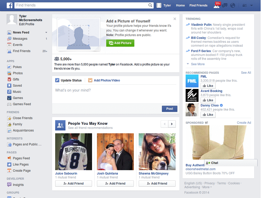
Task: Open the notifications globe icon
Action: (x=233, y=6)
